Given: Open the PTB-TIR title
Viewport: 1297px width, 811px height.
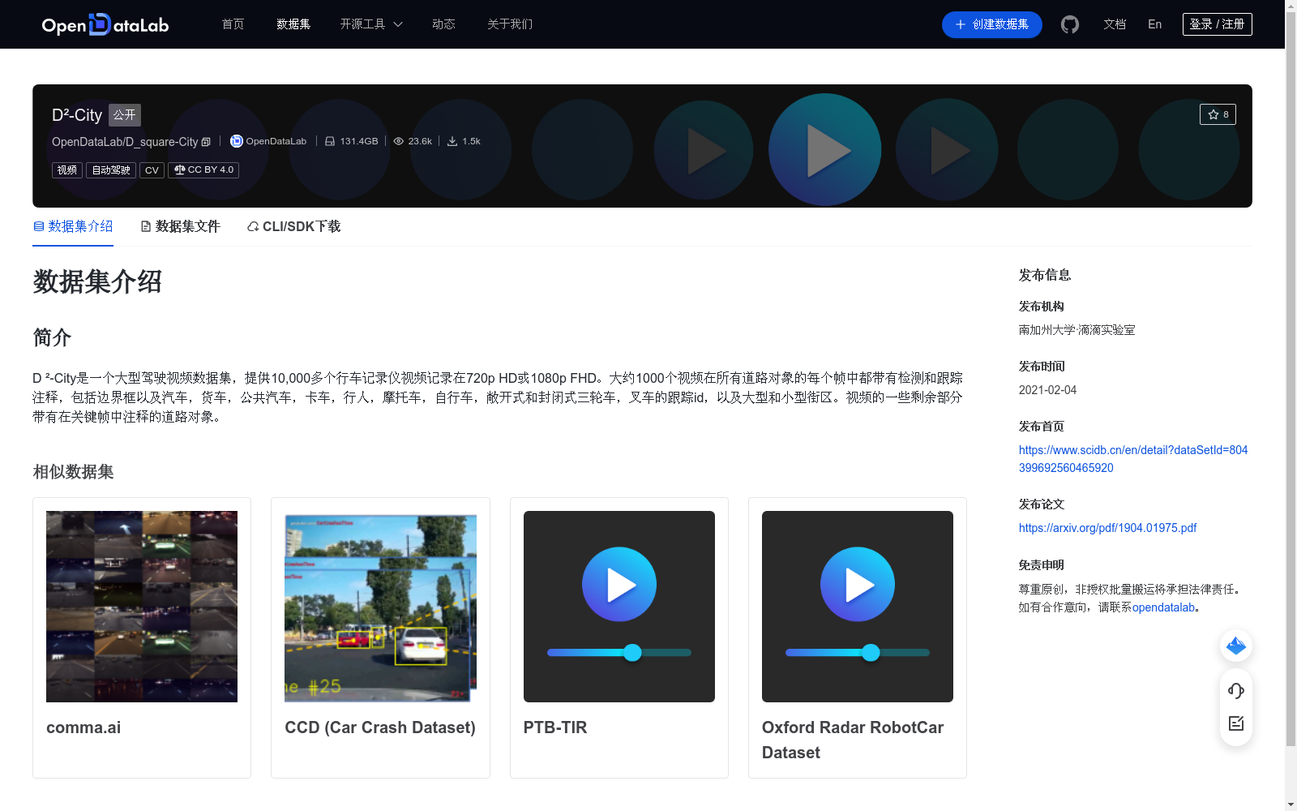Looking at the screenshot, I should tap(555, 727).
